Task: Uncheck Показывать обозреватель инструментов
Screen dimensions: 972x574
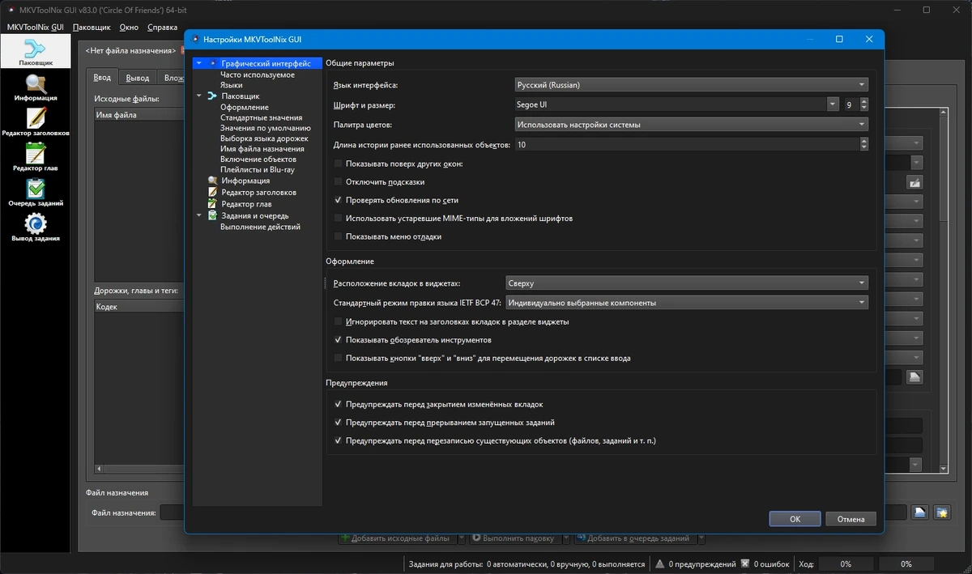Action: point(339,340)
